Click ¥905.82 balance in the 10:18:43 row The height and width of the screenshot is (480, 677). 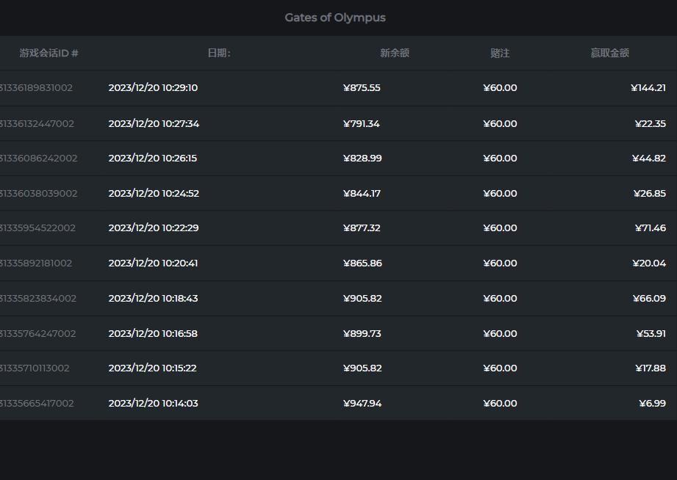(362, 299)
